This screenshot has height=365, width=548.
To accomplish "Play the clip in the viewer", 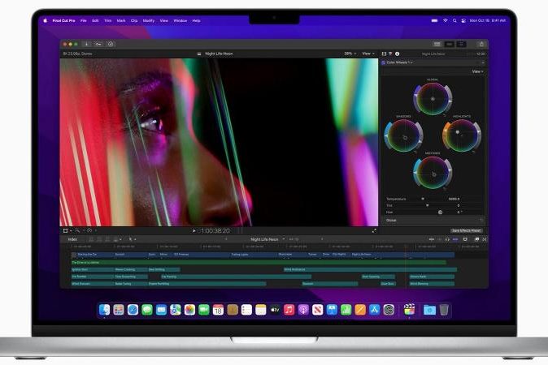I will click(x=194, y=231).
